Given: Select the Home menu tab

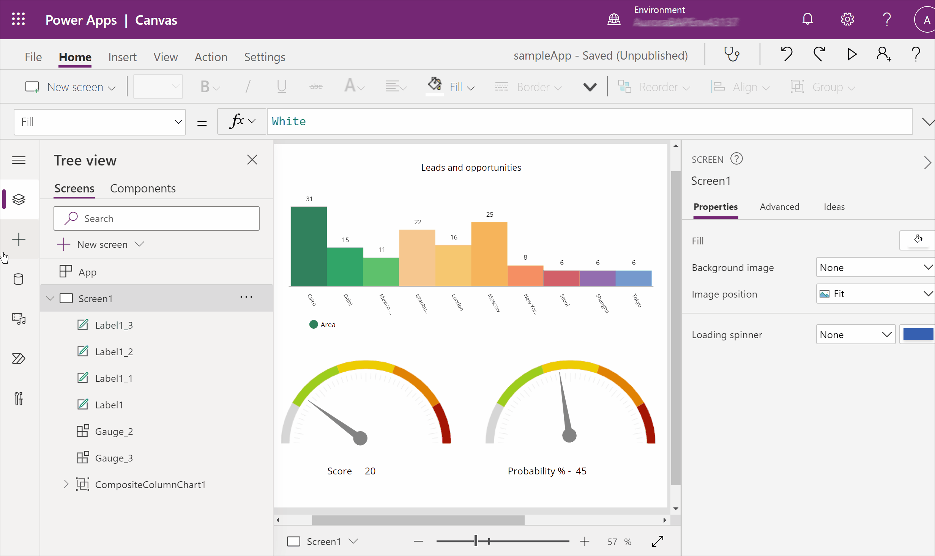Looking at the screenshot, I should 76,56.
